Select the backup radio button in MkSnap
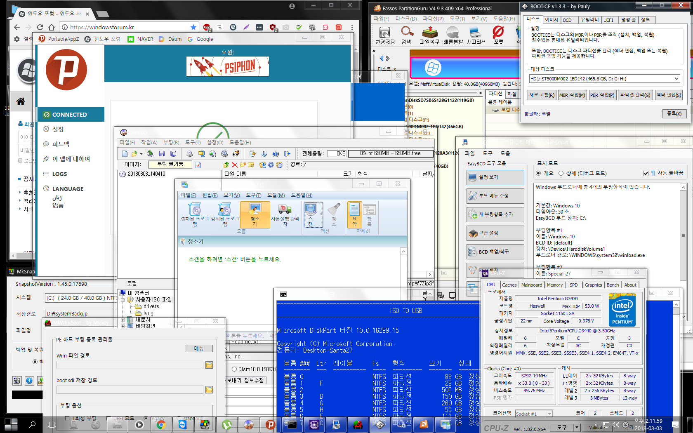 coord(35,362)
